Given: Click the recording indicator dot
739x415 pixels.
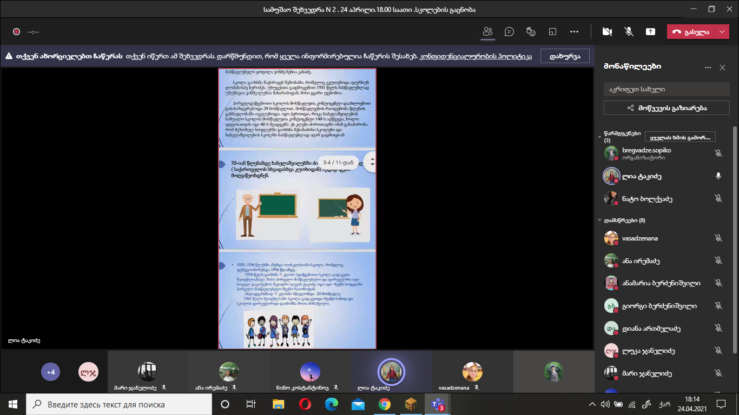Looking at the screenshot, I should point(16,32).
